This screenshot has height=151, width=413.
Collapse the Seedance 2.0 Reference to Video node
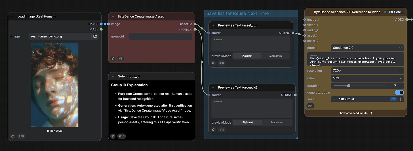309,12
